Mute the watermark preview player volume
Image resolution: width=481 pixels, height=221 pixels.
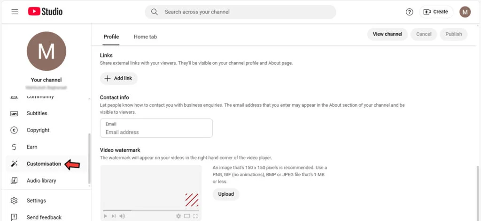point(122,216)
